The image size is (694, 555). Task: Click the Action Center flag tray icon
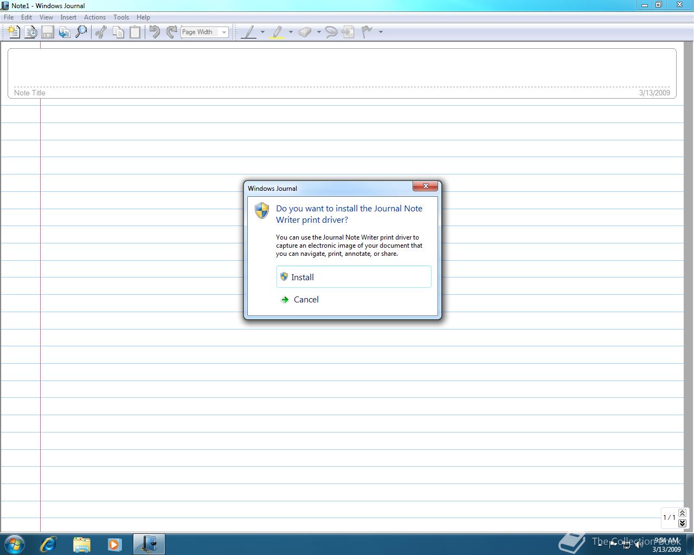pyautogui.click(x=613, y=544)
